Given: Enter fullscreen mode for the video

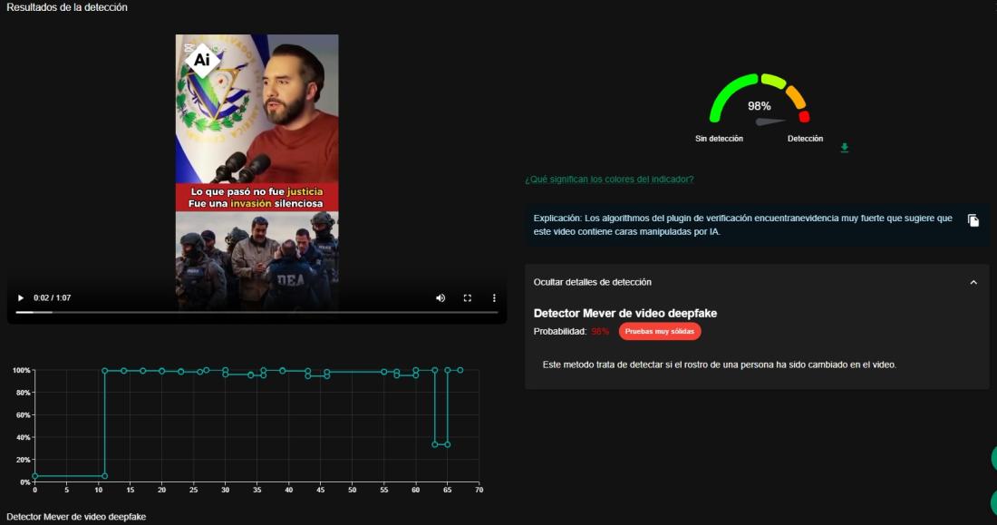Looking at the screenshot, I should 468,297.
